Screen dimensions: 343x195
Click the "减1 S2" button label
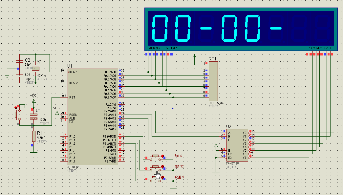coord(179,166)
